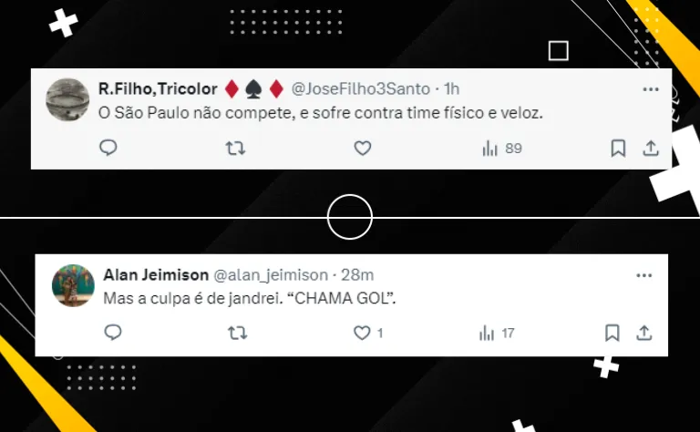The height and width of the screenshot is (432, 700).
Task: Open the R.Filho,Tricolor display name
Action: pos(158,88)
